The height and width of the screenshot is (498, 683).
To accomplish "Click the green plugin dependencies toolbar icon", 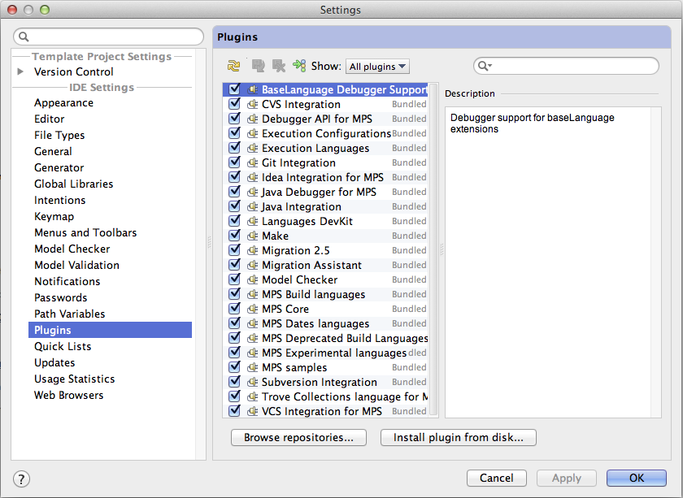I will (x=299, y=66).
